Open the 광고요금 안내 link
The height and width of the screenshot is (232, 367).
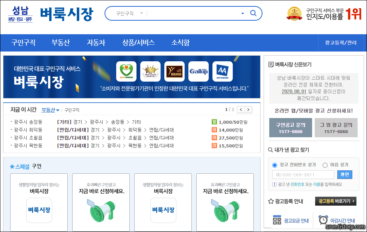coord(296,221)
